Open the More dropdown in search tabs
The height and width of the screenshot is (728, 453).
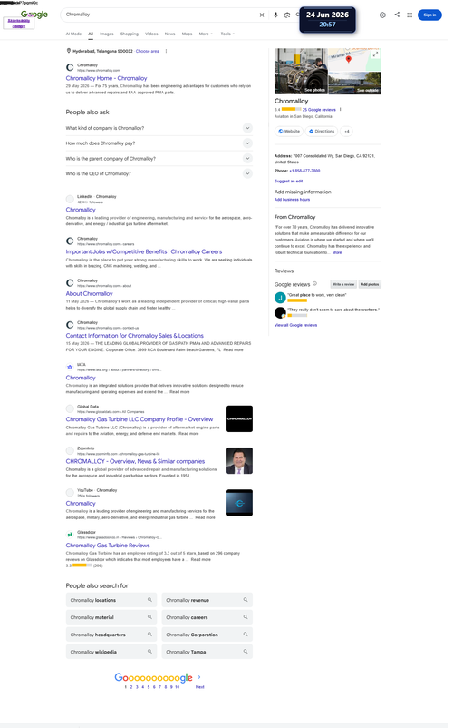(206, 34)
